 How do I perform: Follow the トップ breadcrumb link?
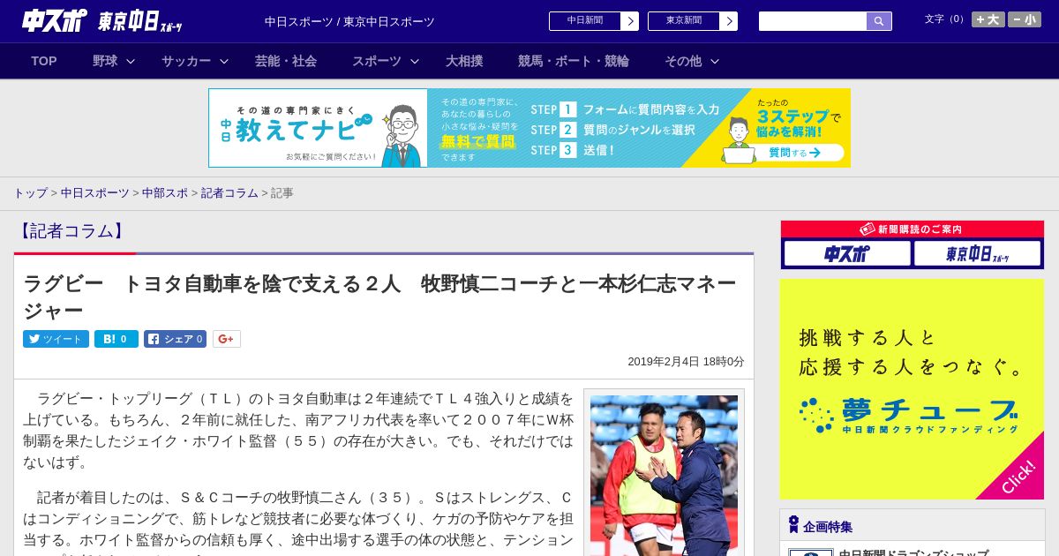pos(30,192)
